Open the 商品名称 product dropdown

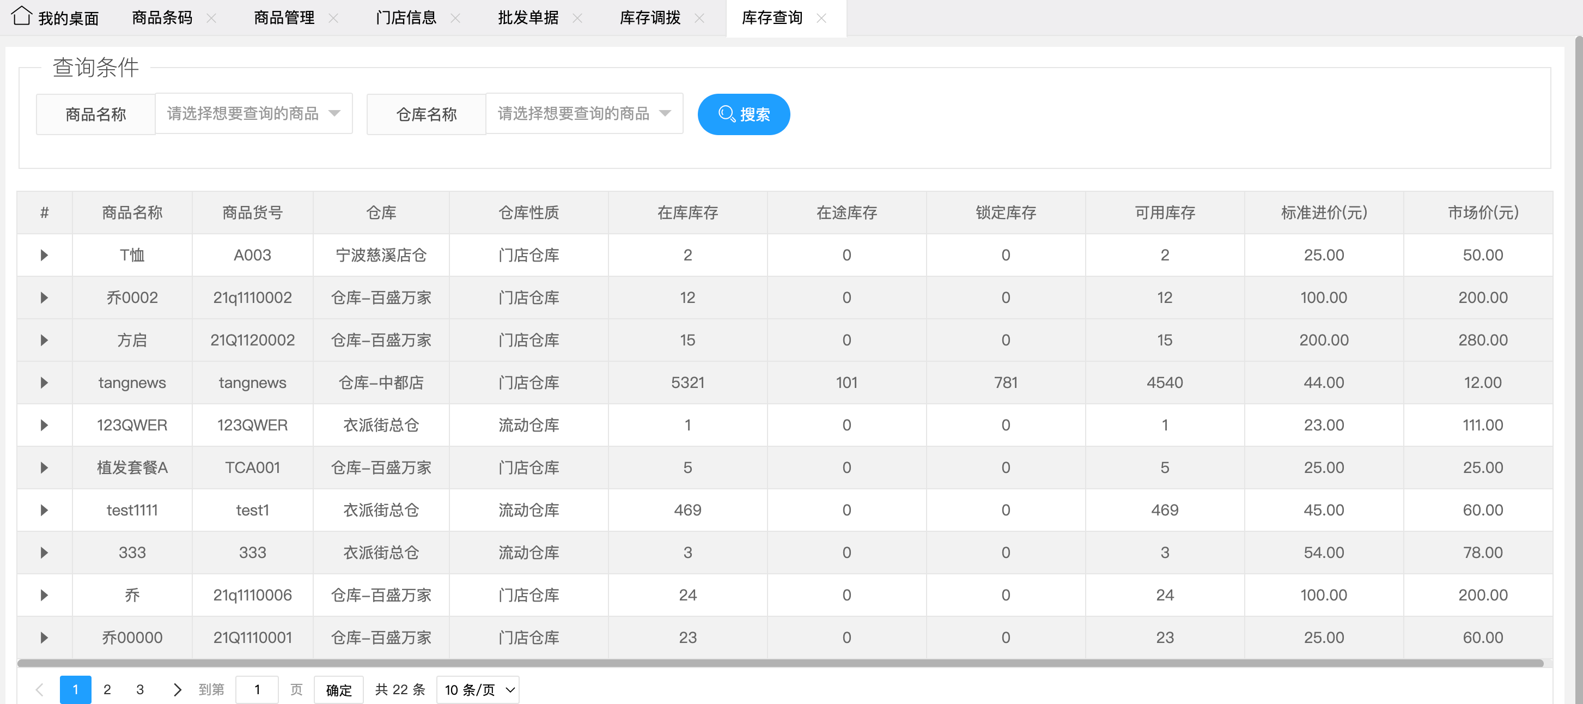pyautogui.click(x=254, y=114)
